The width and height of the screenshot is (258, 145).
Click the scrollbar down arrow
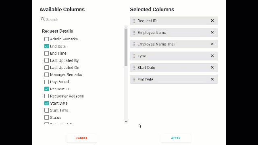click(126, 122)
